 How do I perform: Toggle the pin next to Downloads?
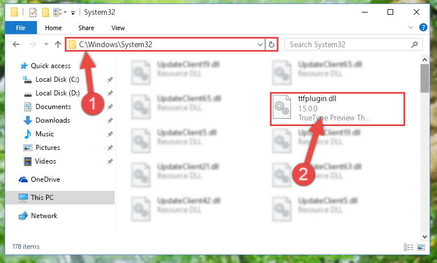click(110, 120)
